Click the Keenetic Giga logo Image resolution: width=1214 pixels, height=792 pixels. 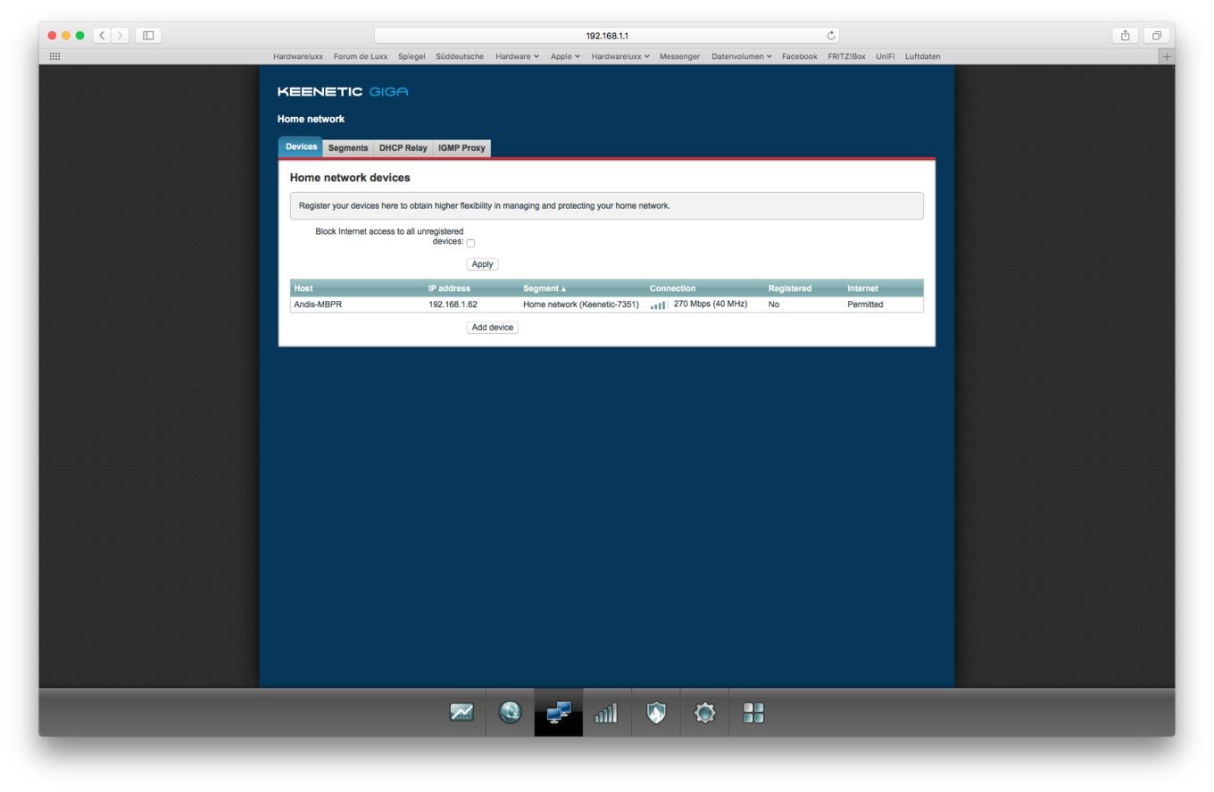pyautogui.click(x=343, y=92)
